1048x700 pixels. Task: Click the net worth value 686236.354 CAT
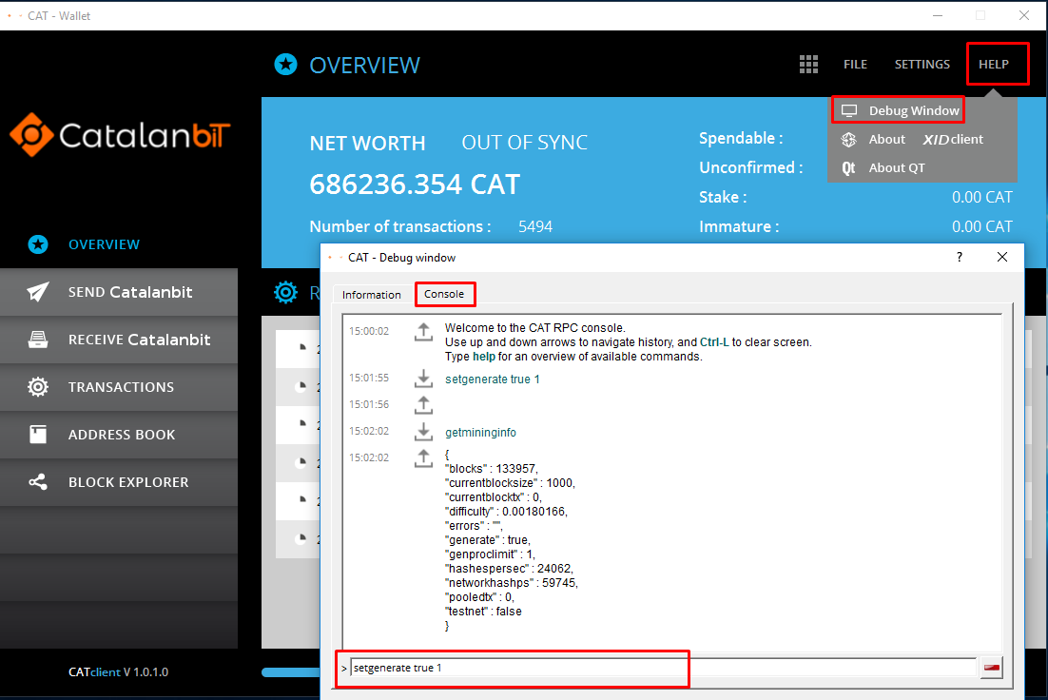tap(415, 185)
